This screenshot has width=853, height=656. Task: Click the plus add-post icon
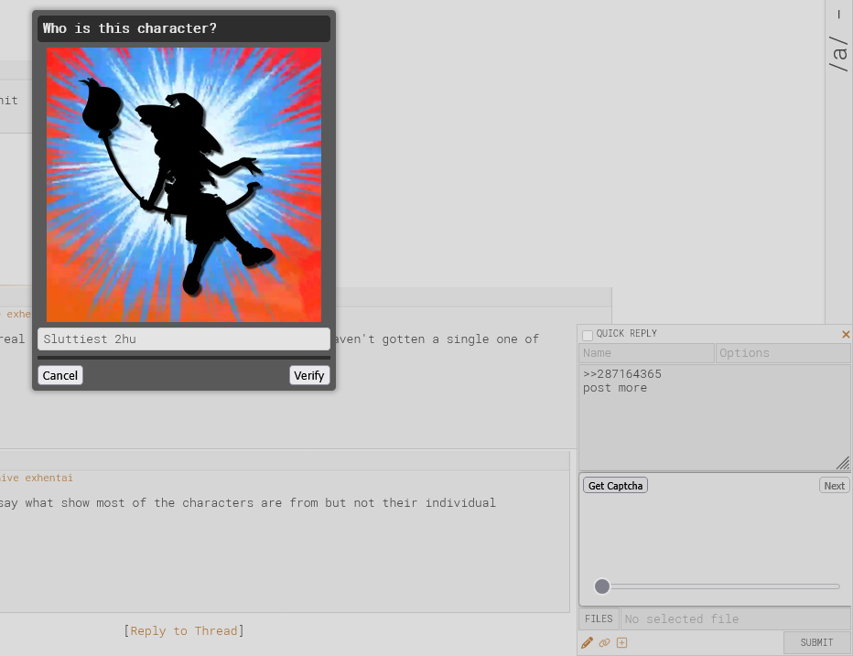[x=621, y=643]
